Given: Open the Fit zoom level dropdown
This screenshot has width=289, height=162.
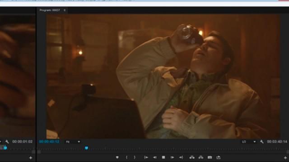Looking at the screenshot, I should (x=73, y=142).
